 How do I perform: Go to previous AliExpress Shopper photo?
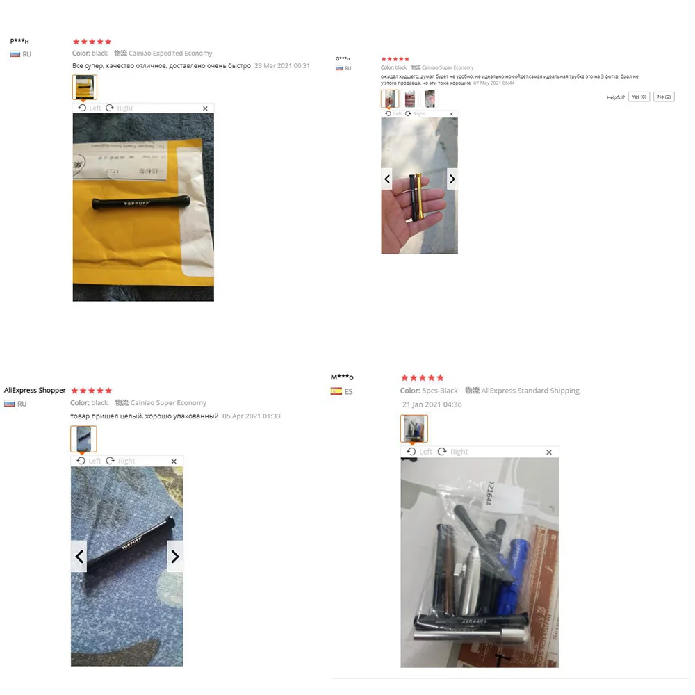[x=79, y=556]
